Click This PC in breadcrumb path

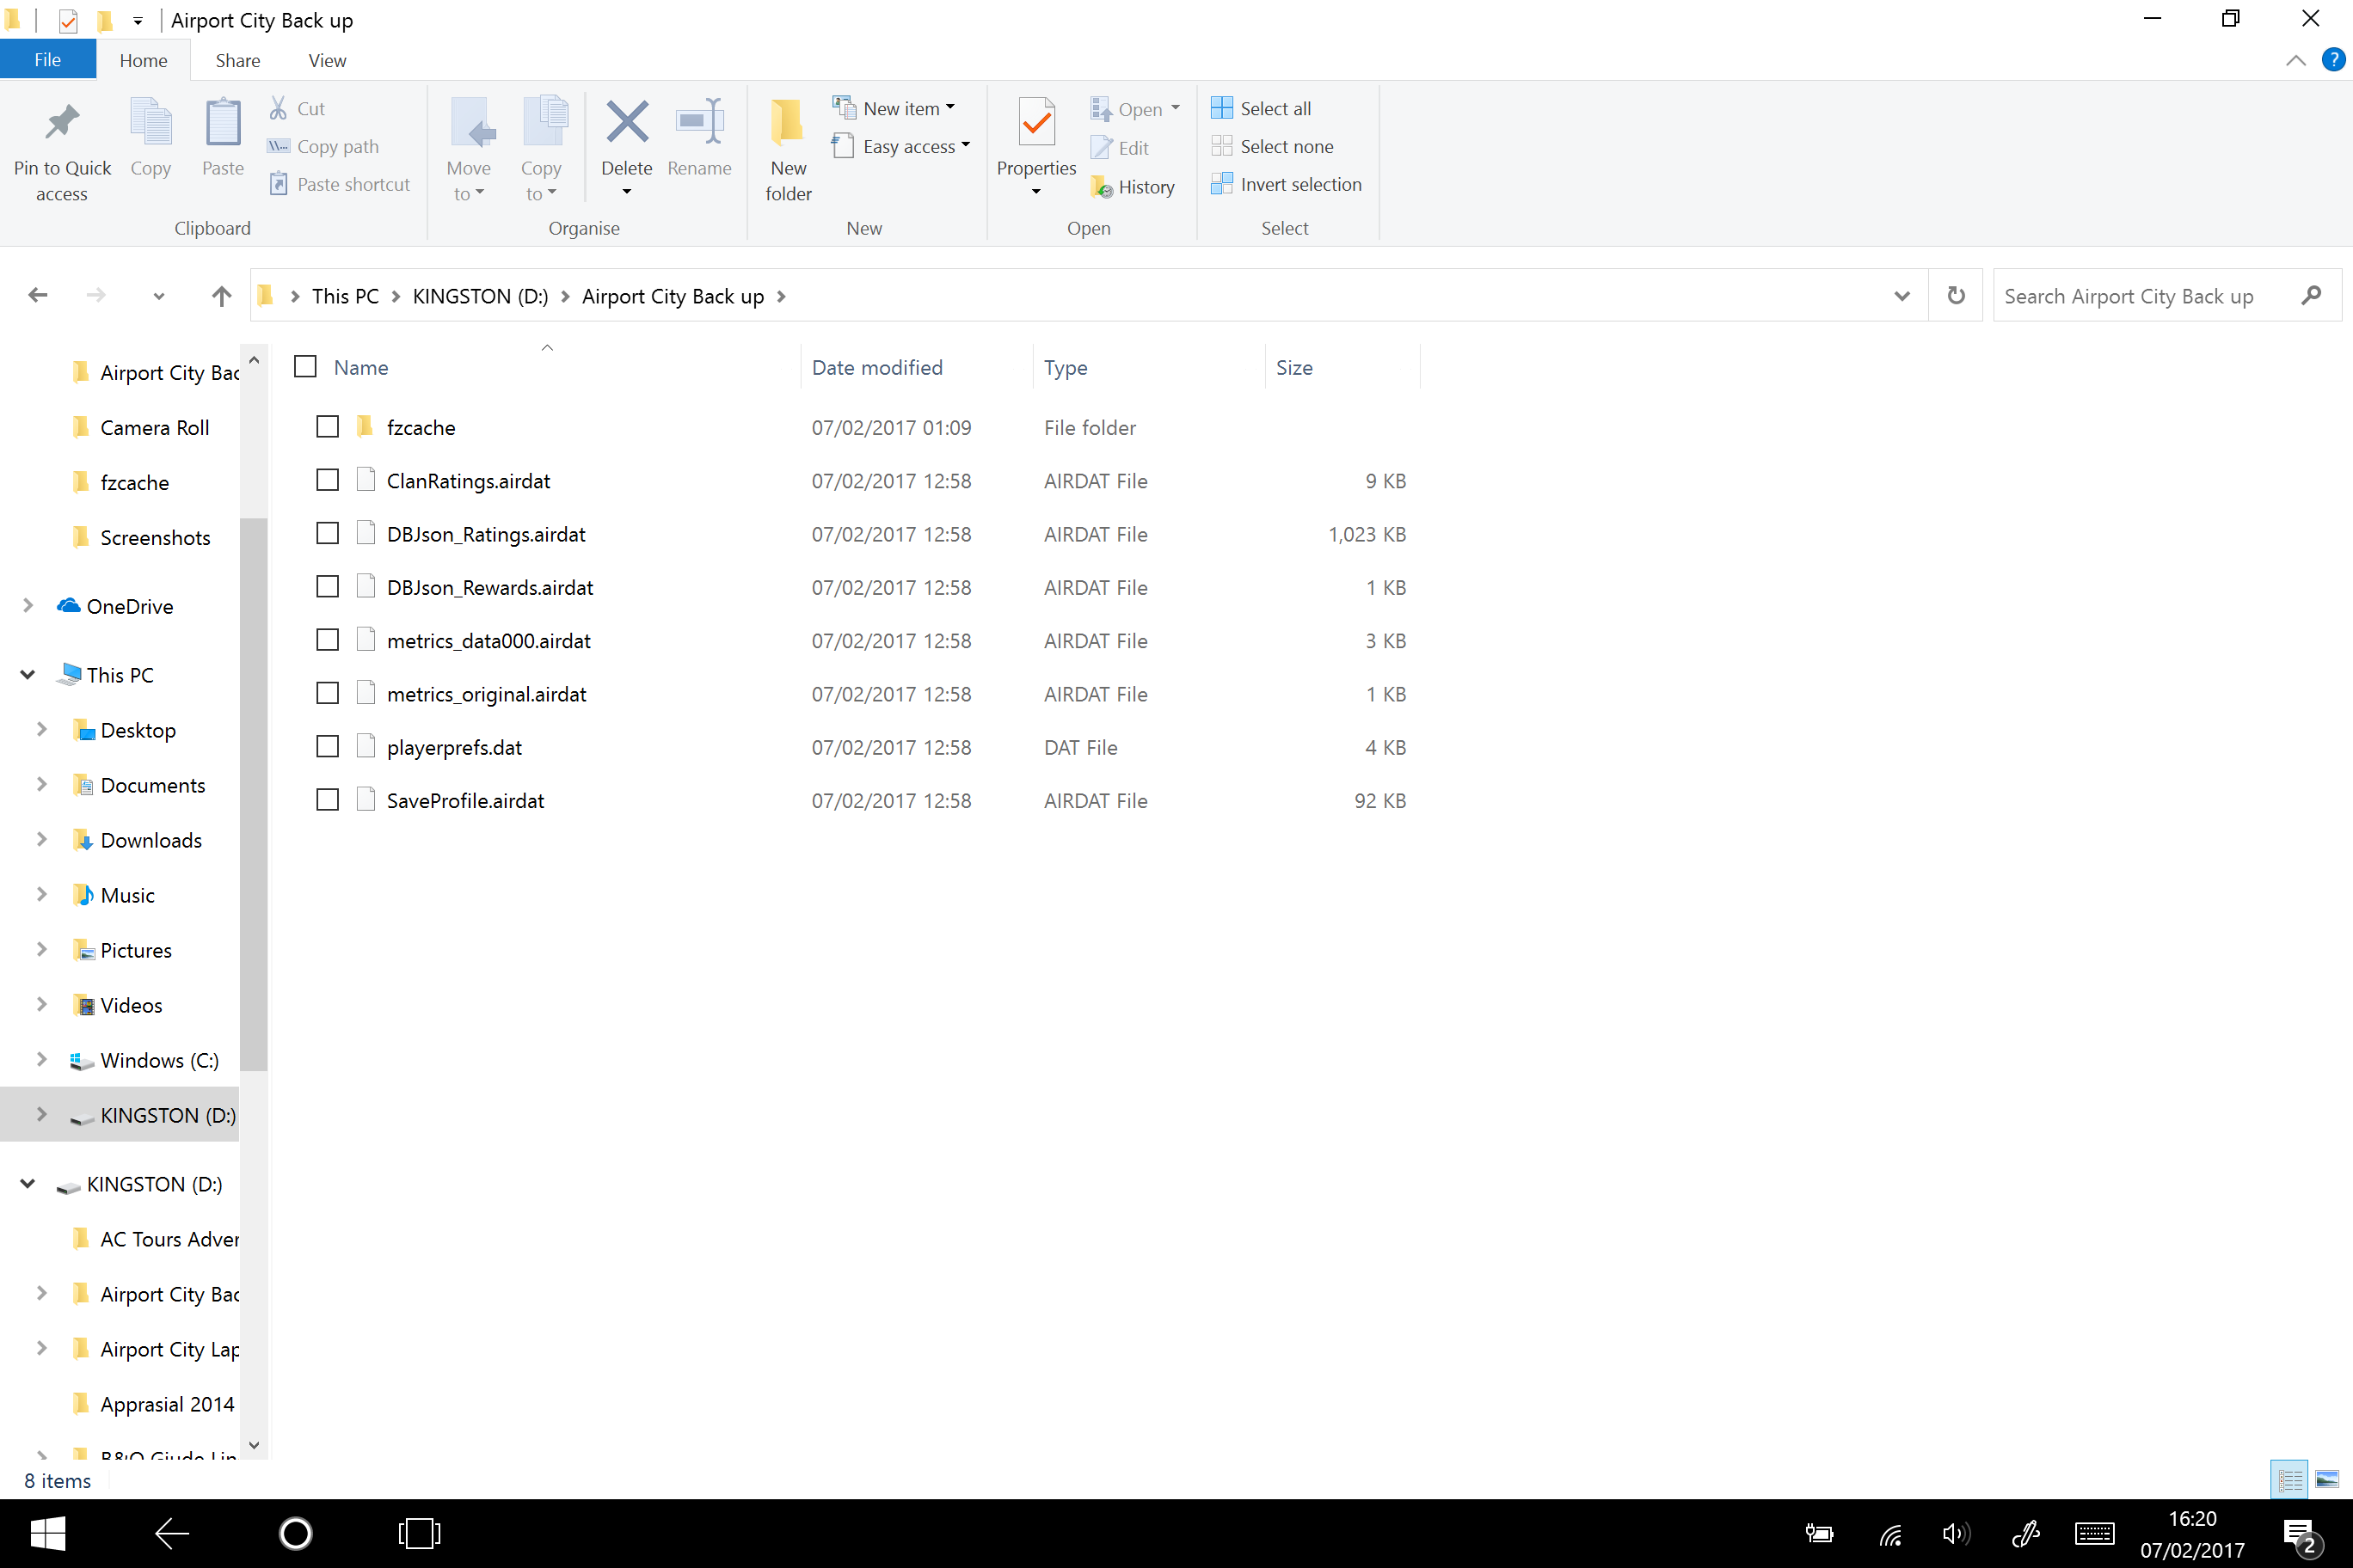(345, 296)
